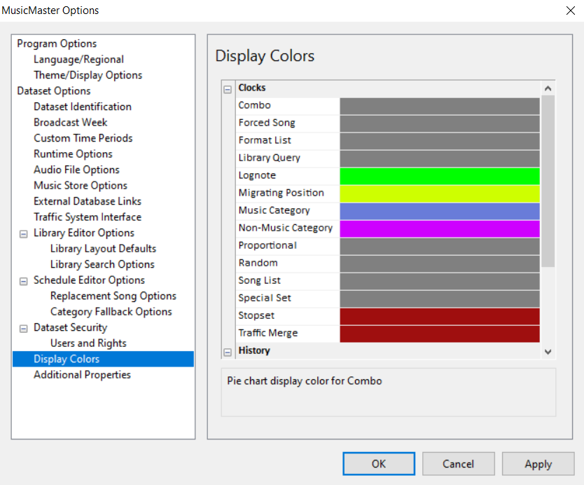Open Theme/Display Options page

pos(88,75)
